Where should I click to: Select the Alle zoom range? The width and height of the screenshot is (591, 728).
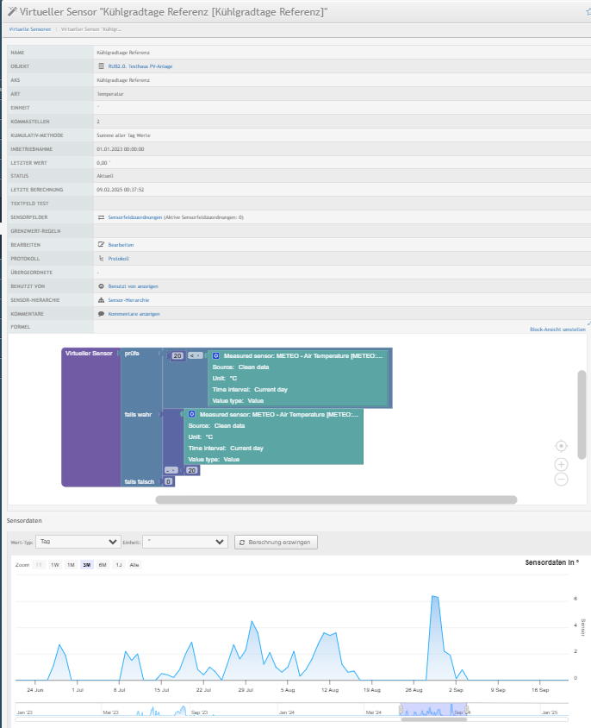coord(134,565)
